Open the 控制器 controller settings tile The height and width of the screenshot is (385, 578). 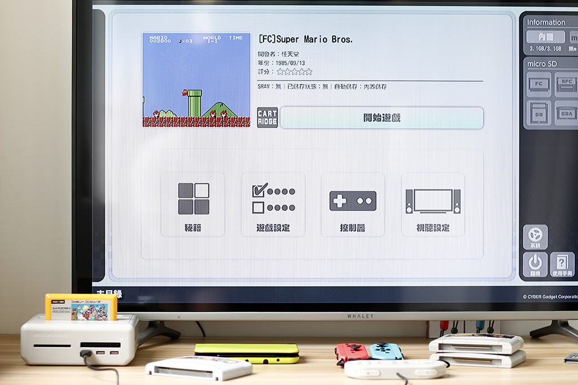pos(353,204)
